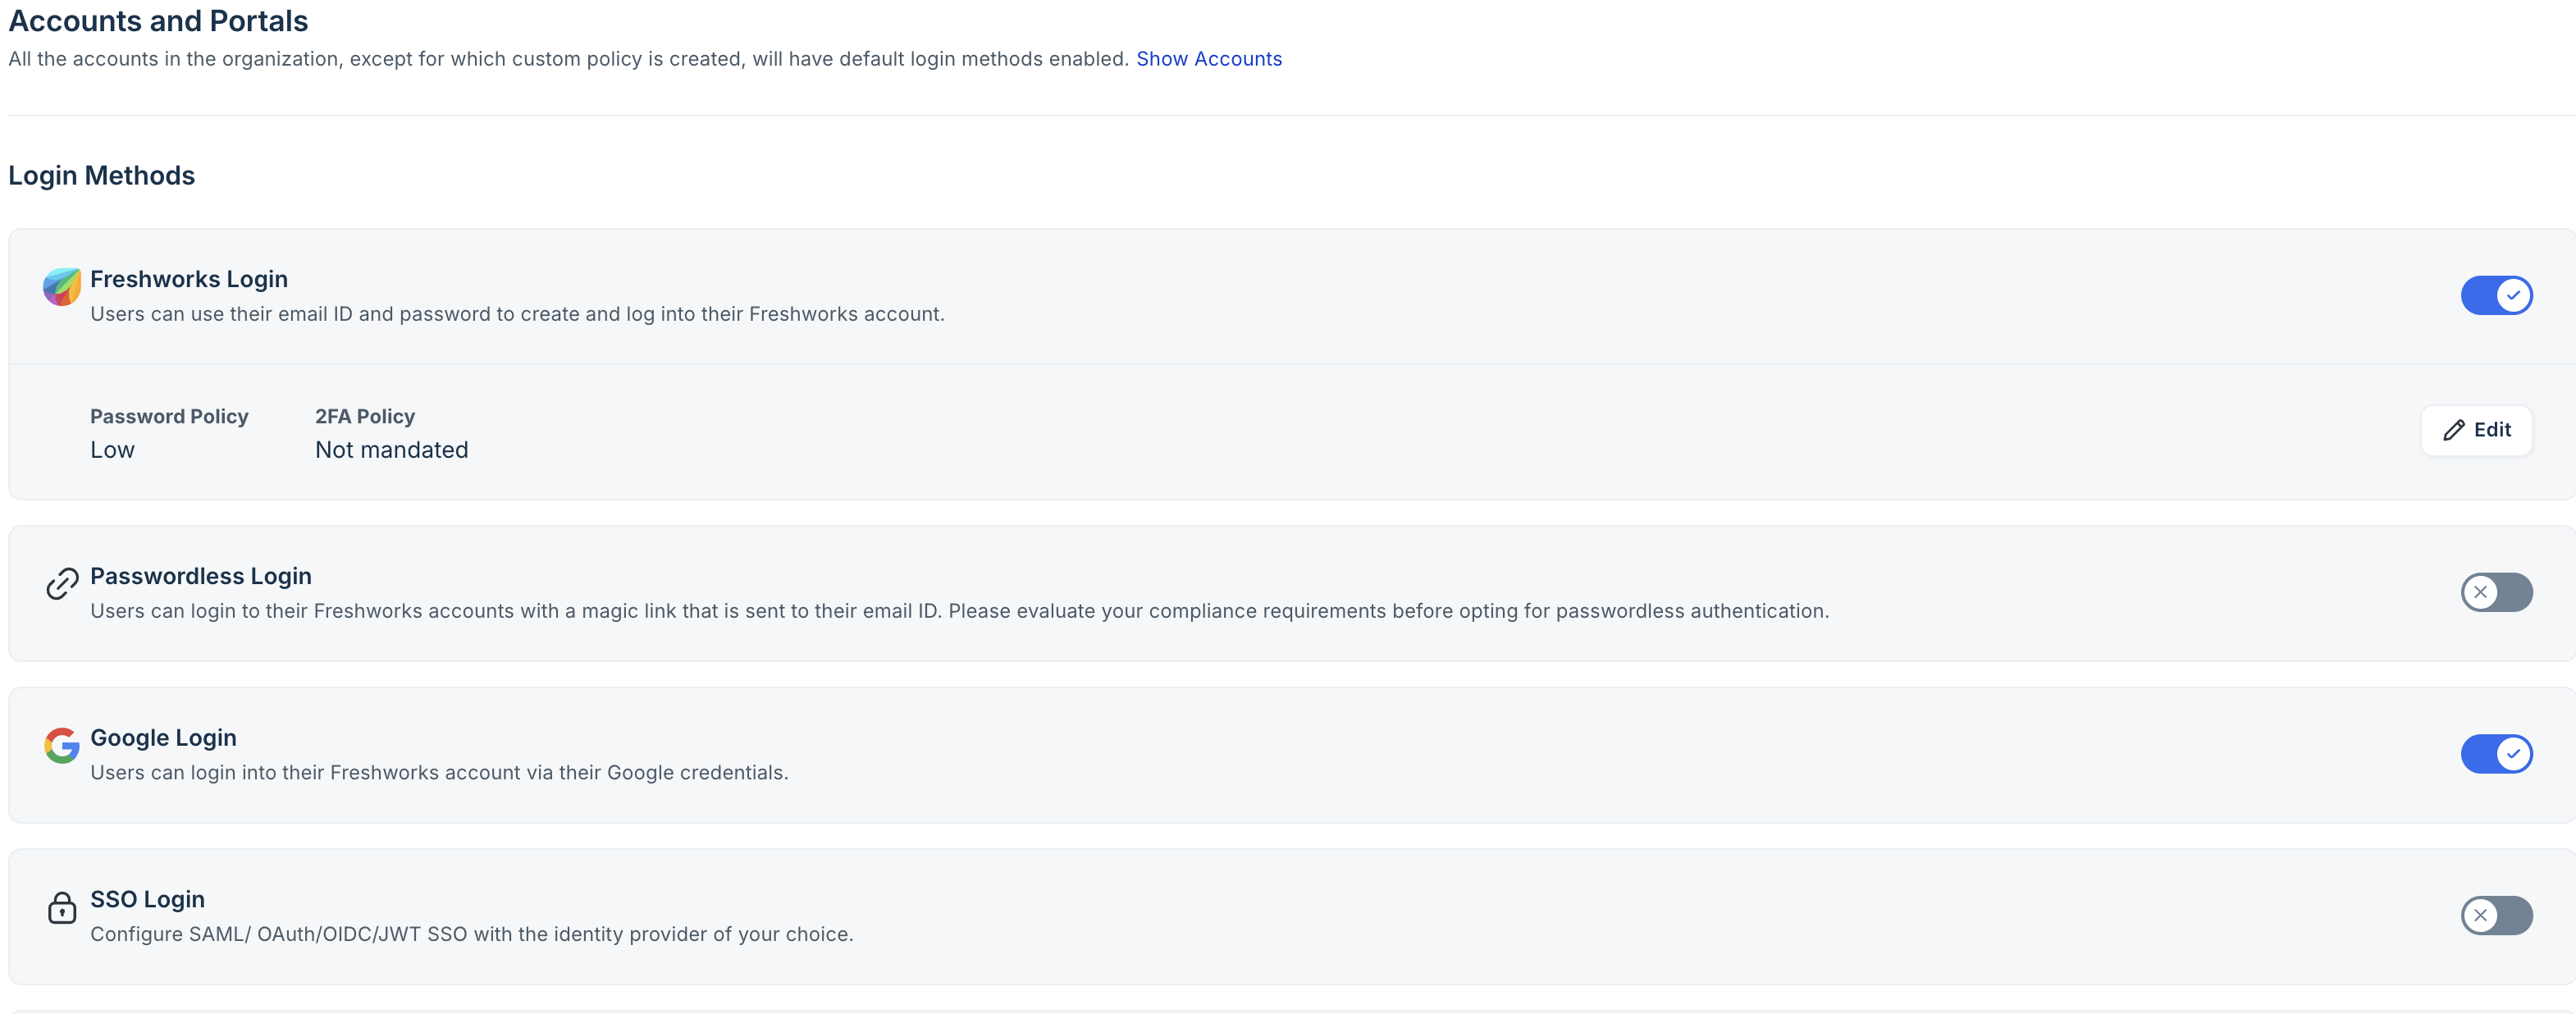Click the Low password policy value
Viewport: 2576px width, 1014px height.
point(112,450)
